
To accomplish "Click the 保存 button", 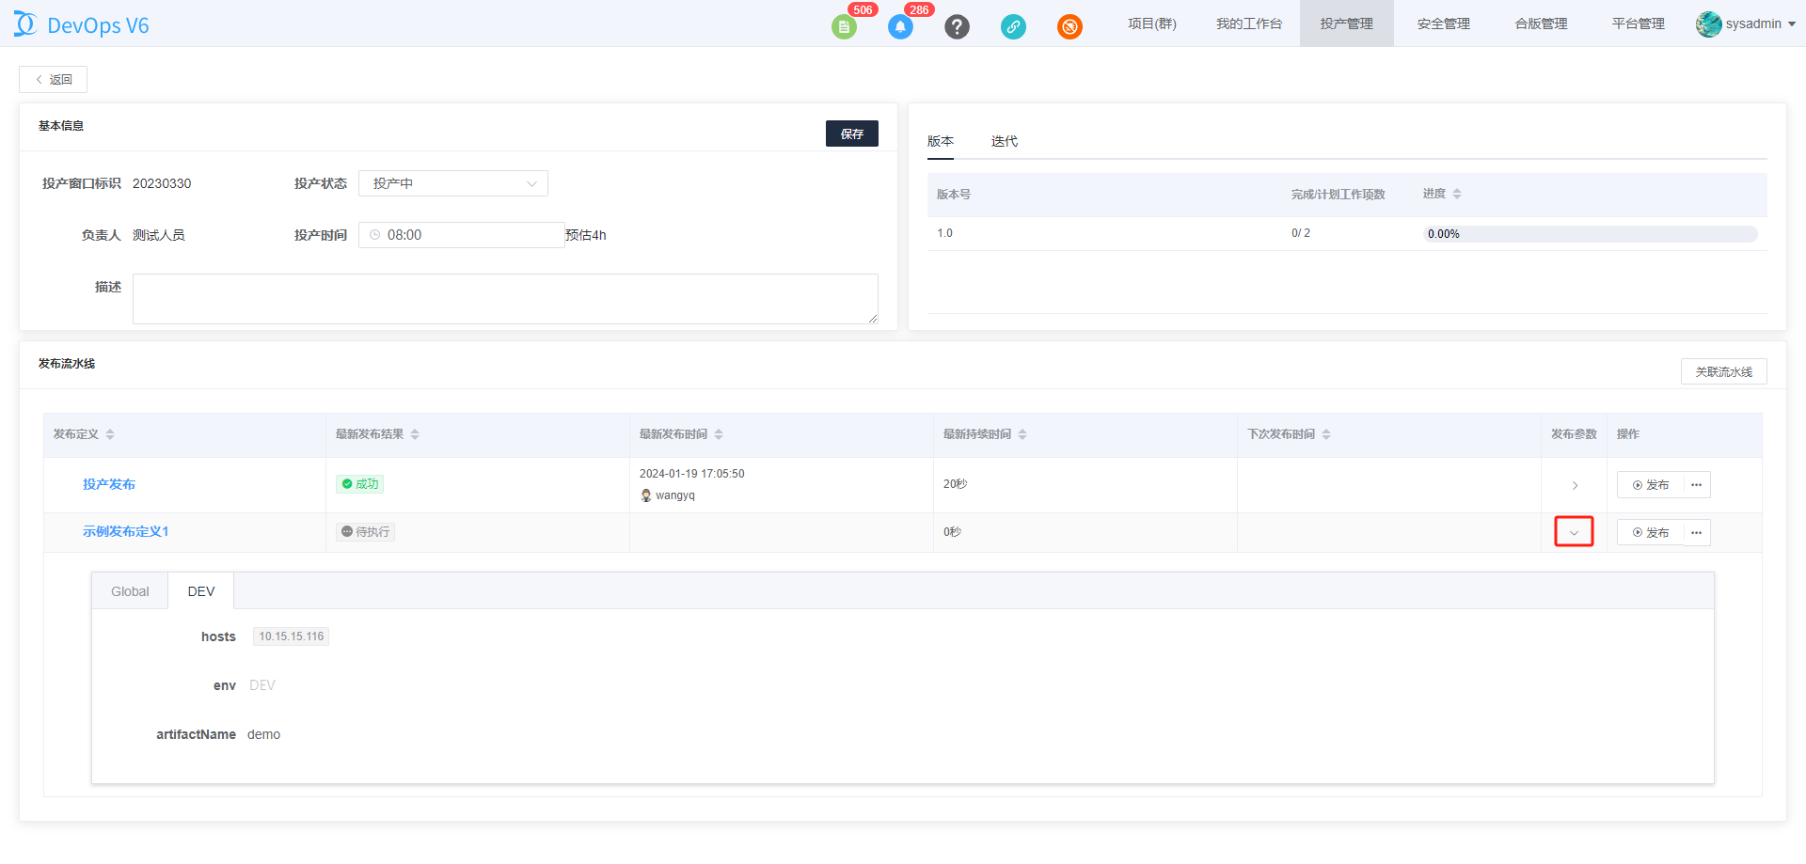I will [x=851, y=134].
